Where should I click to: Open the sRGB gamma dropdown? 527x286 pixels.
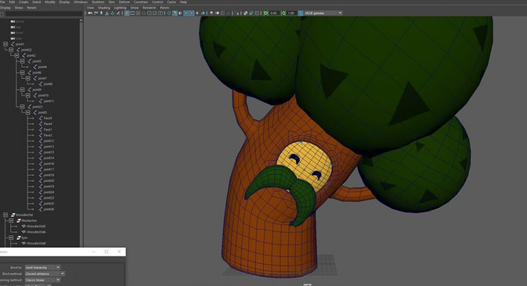[323, 13]
